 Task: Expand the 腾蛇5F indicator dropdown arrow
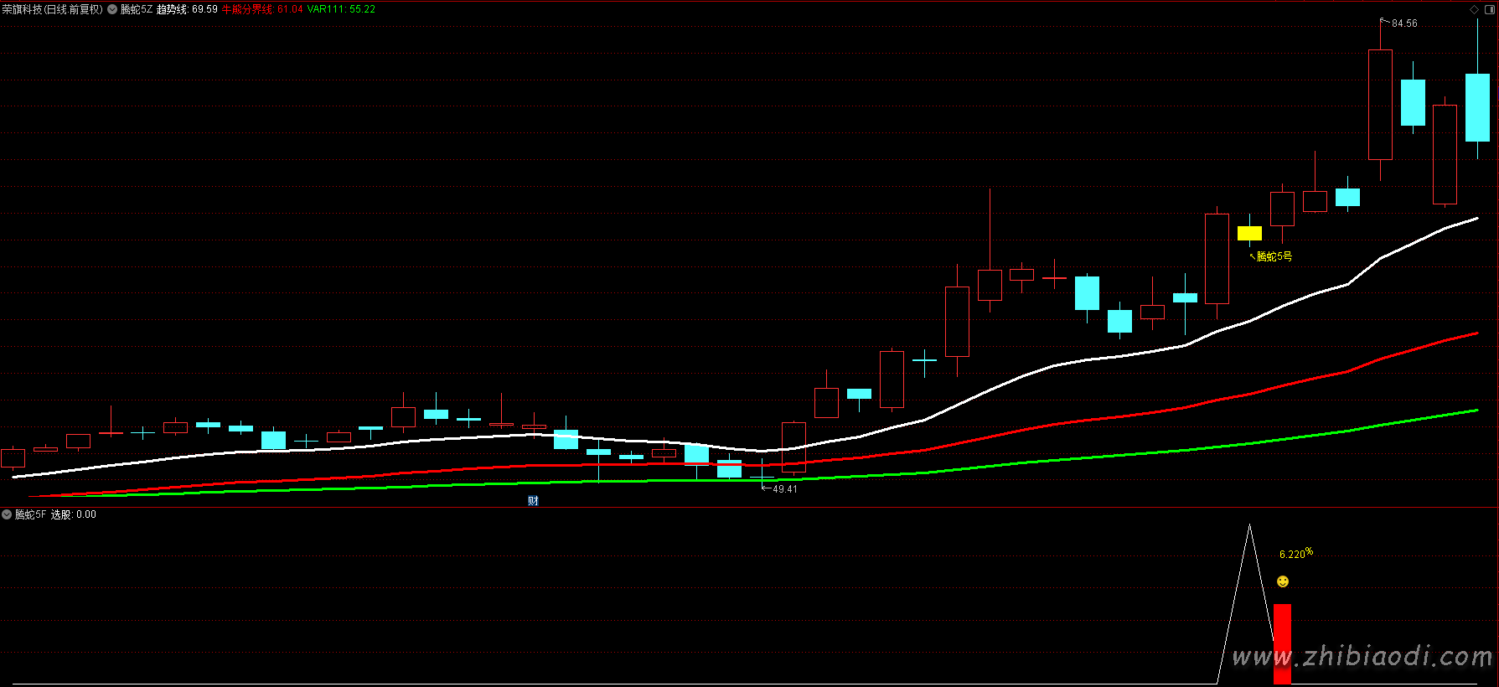[x=7, y=514]
